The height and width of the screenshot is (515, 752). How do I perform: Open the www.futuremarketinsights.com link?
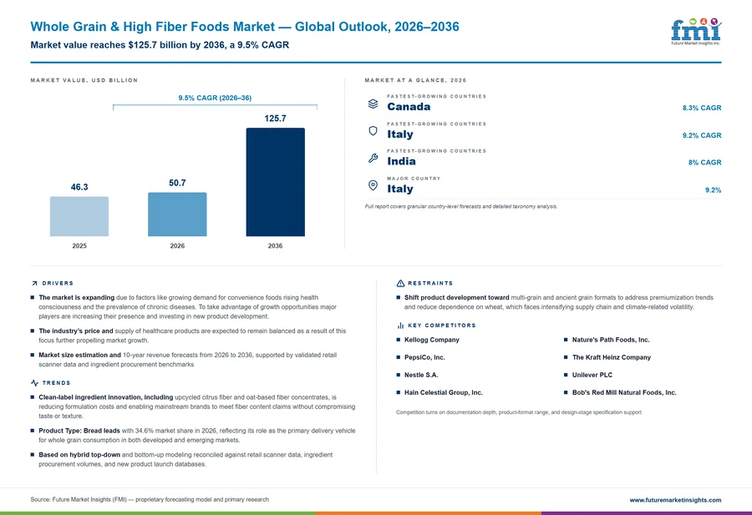click(x=675, y=500)
